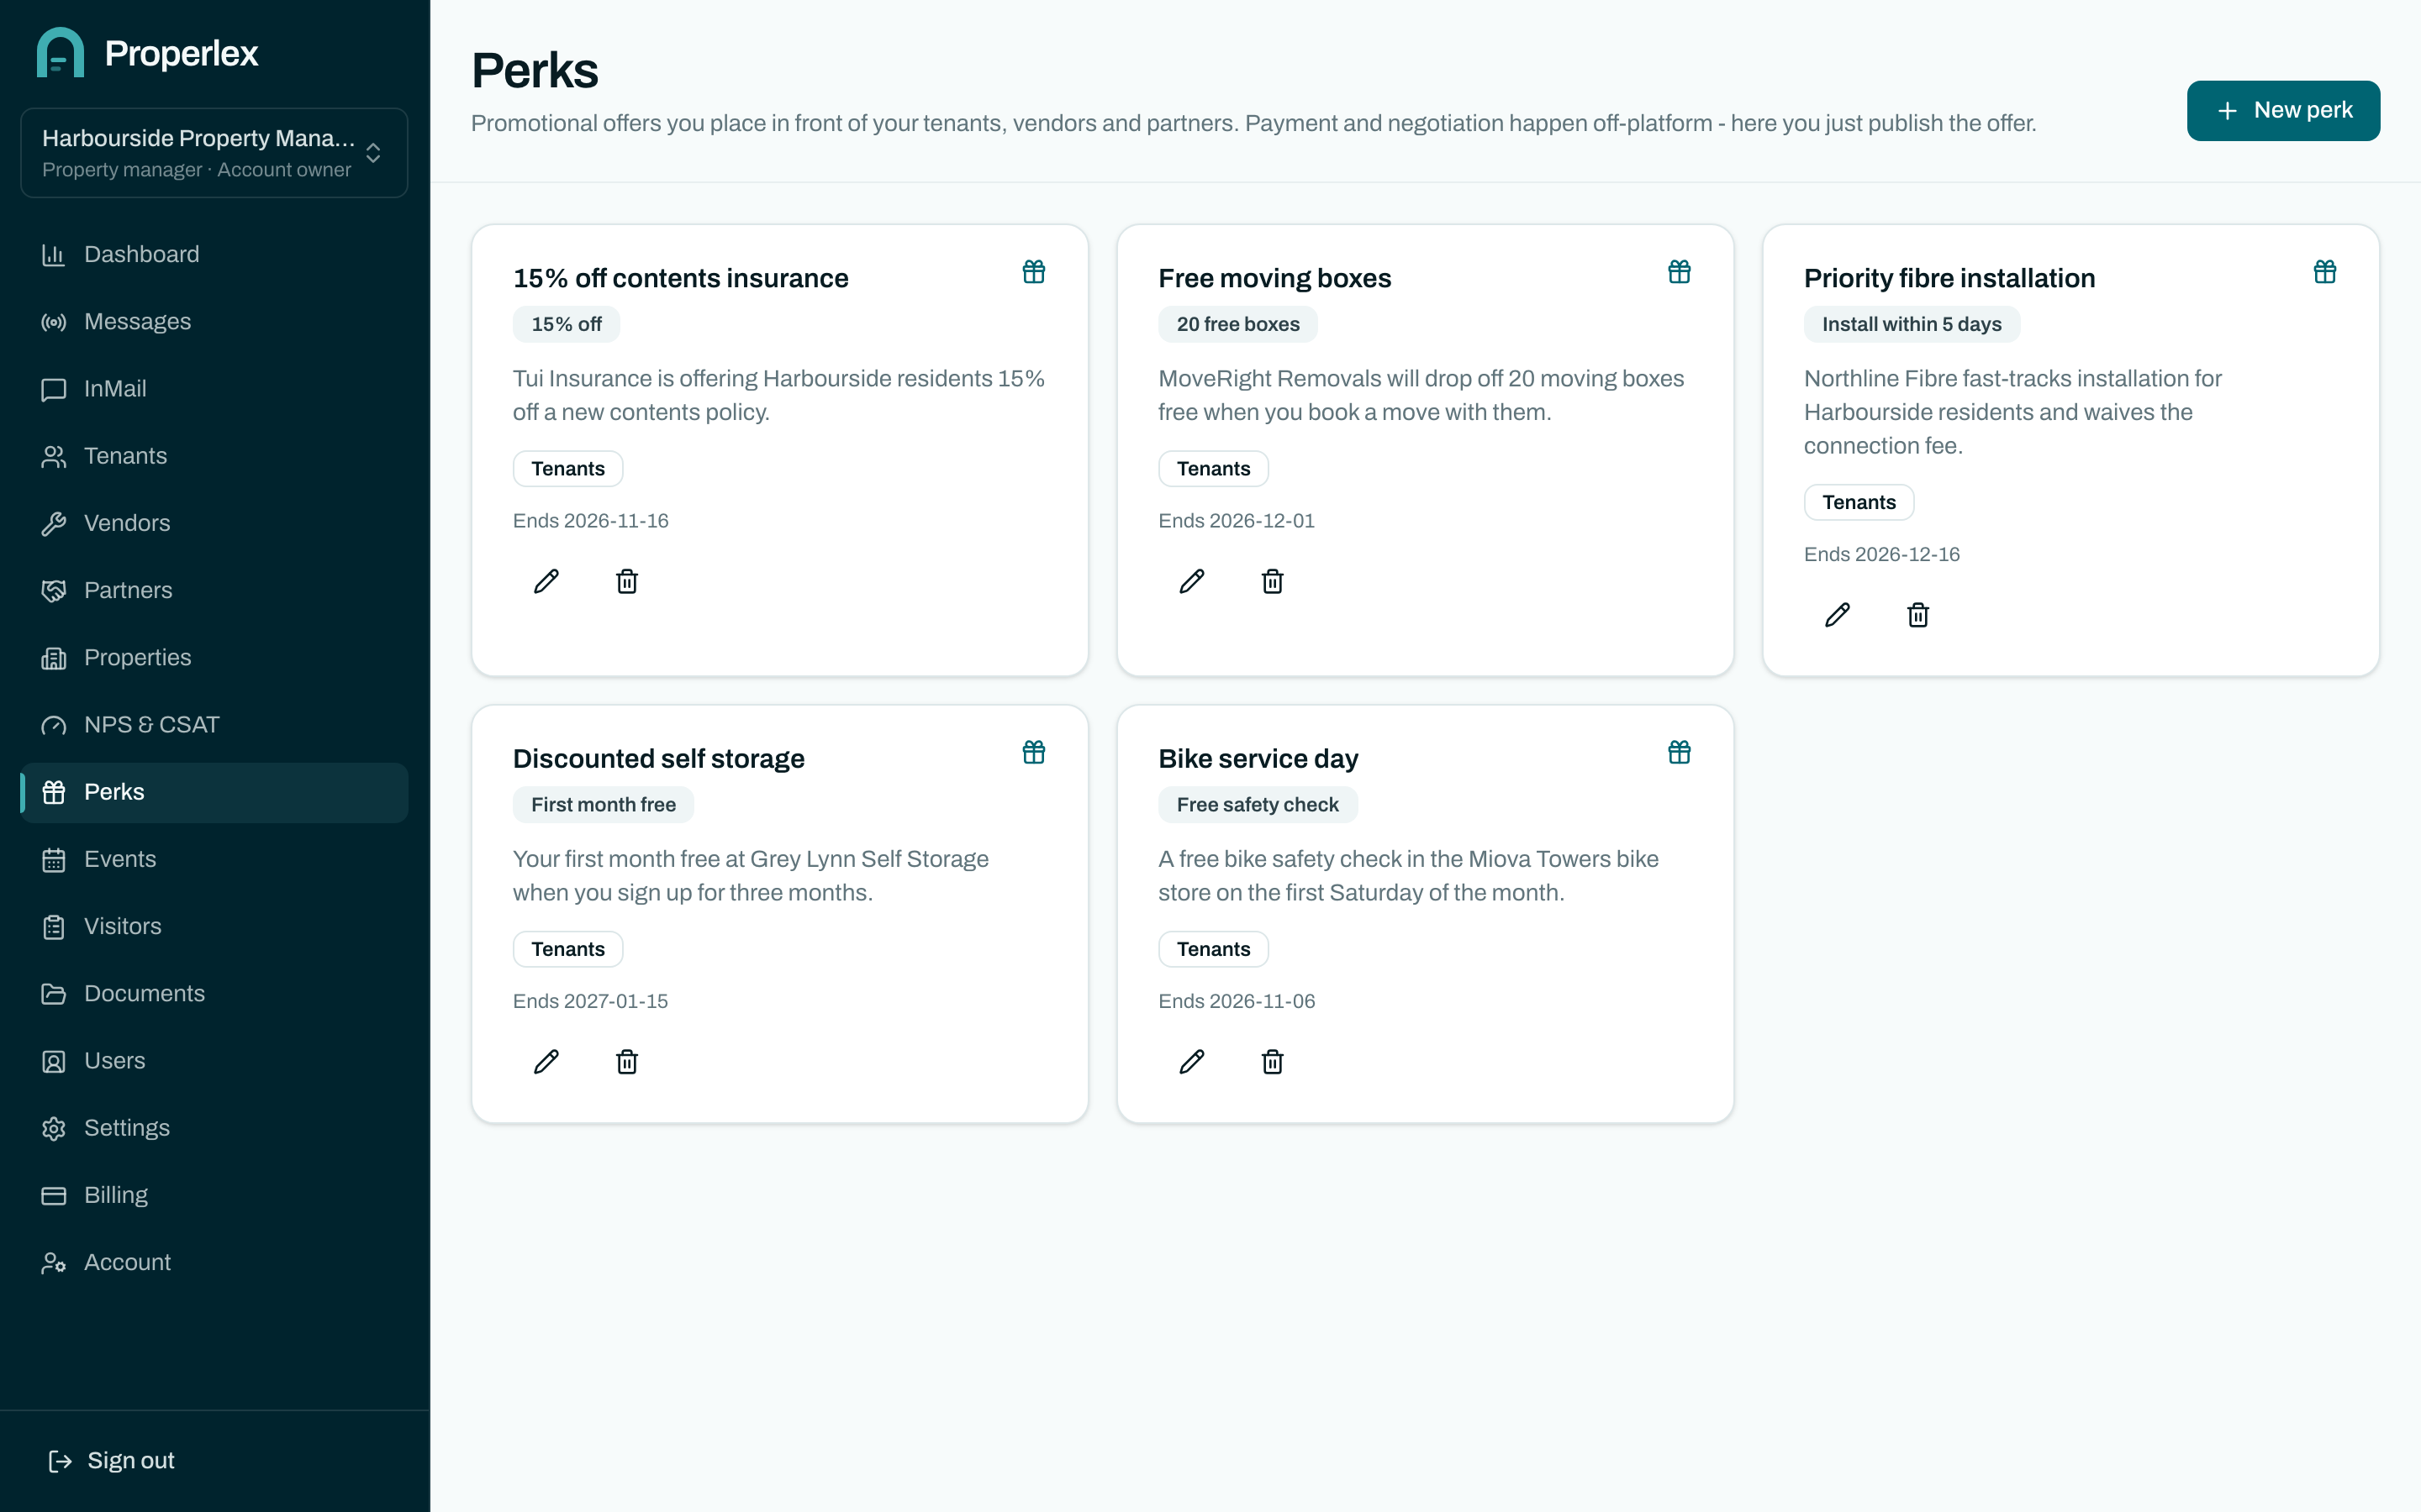
Task: Click the "Install within 5 days" badge
Action: pyautogui.click(x=1911, y=324)
